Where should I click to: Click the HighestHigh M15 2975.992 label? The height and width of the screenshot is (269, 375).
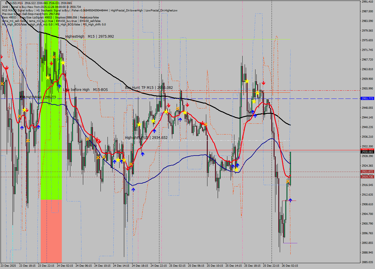[x=89, y=36]
